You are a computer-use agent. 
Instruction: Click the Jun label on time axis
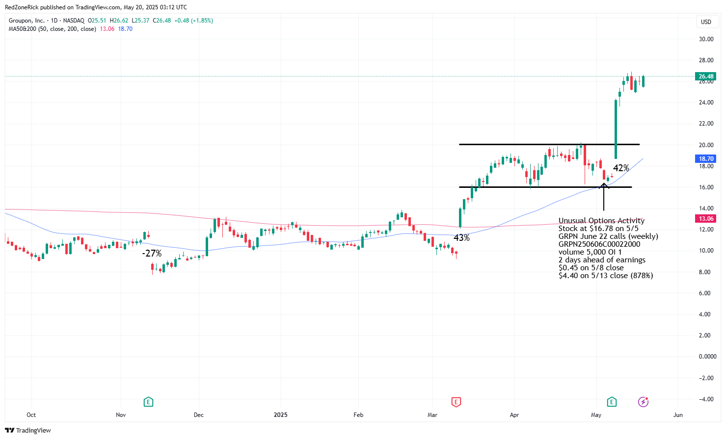coord(678,415)
